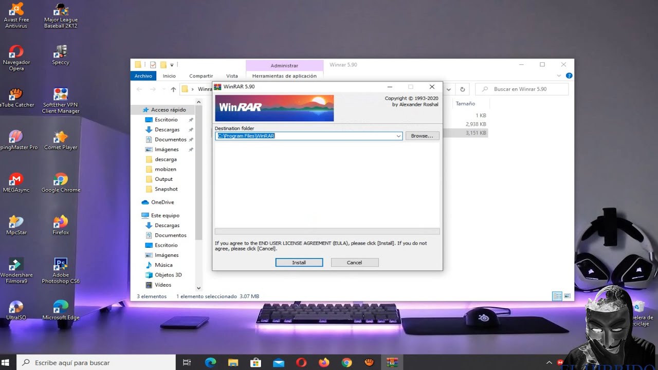Click Windows taskbar search box
The height and width of the screenshot is (370, 658).
click(x=96, y=362)
